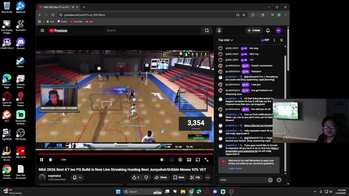Open the twitch bookmark
349x196 pixels.
[62, 22]
